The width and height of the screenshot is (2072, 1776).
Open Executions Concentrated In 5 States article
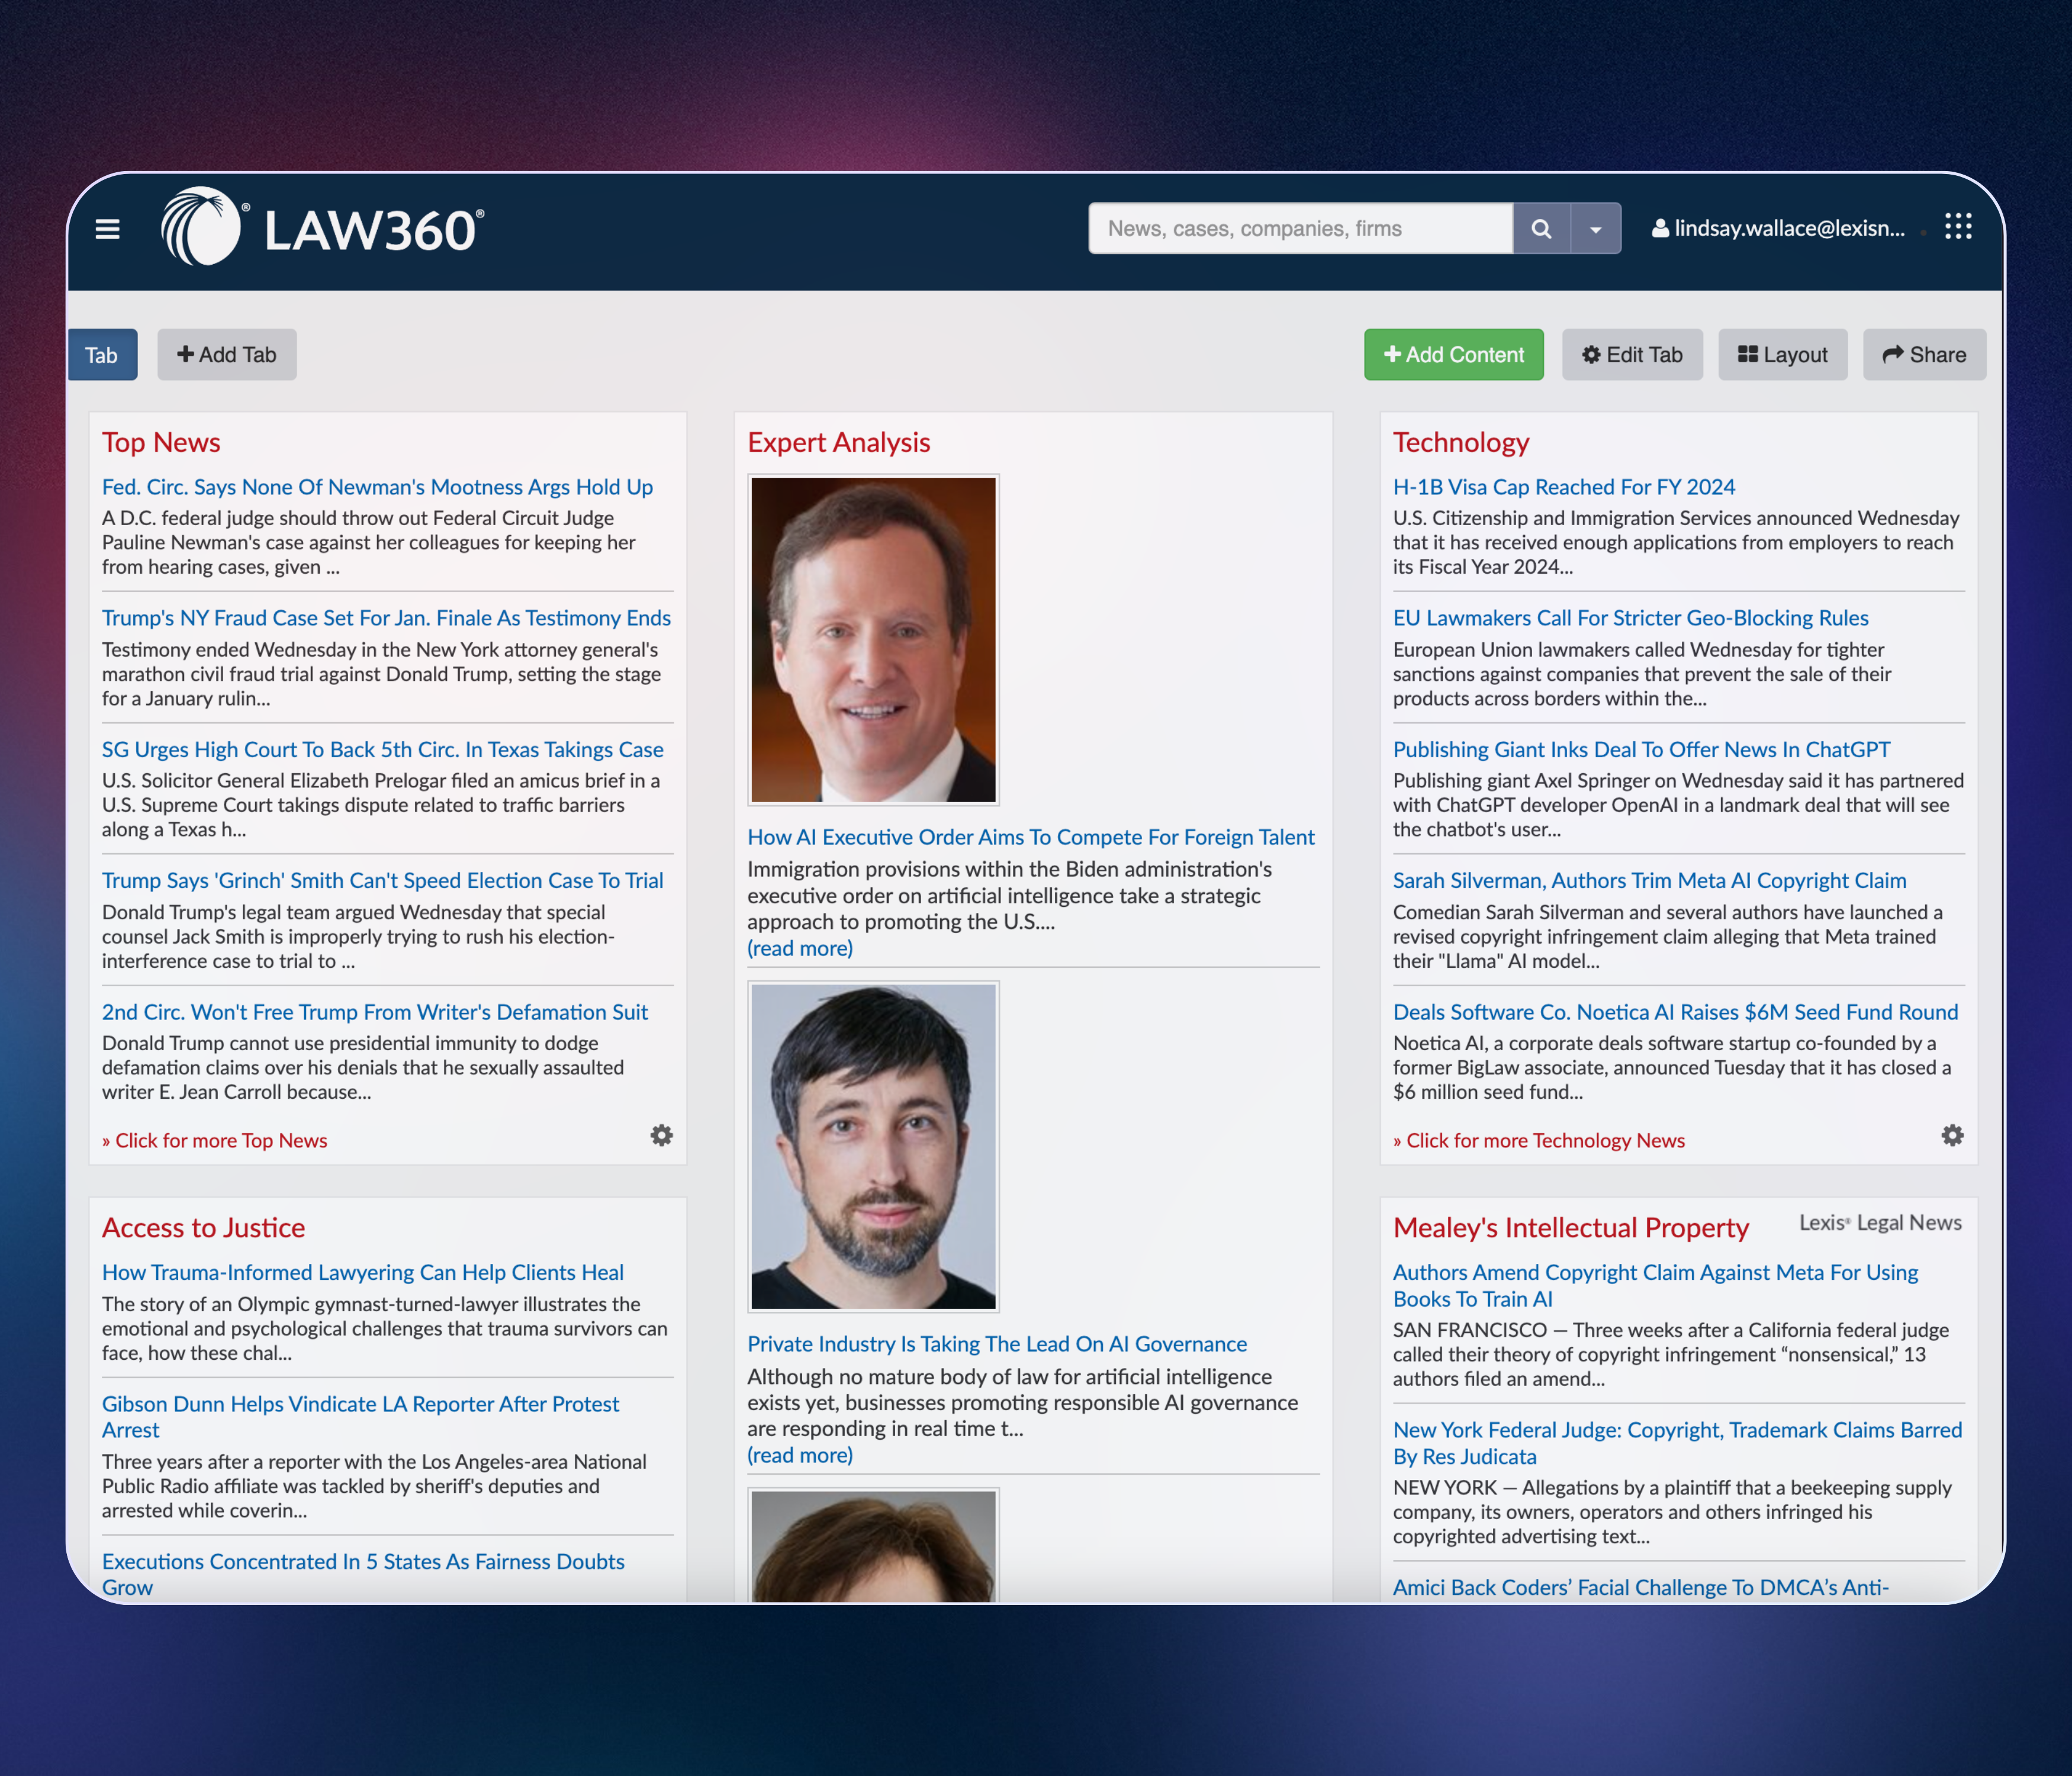[363, 1574]
